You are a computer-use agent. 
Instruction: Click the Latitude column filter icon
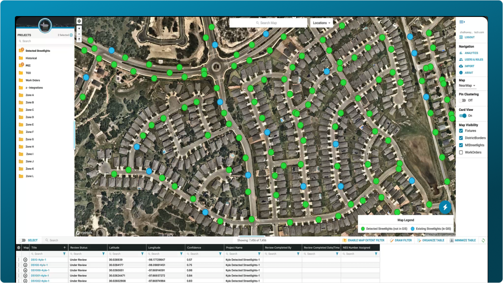tap(142, 254)
